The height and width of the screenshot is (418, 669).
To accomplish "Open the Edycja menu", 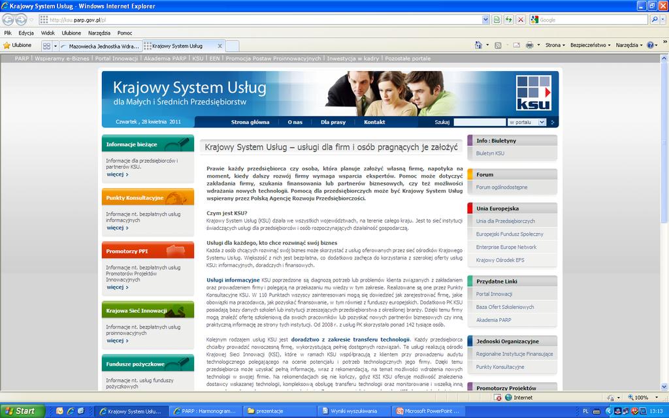I will coord(26,33).
